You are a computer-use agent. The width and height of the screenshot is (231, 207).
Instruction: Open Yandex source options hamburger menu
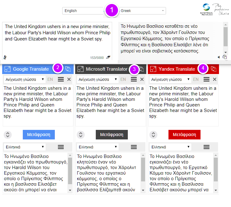click(x=206, y=79)
